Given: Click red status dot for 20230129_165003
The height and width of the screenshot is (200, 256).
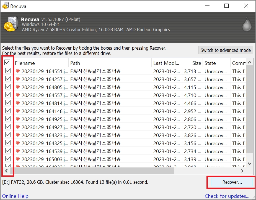Looking at the screenshot, I should 18,159.
